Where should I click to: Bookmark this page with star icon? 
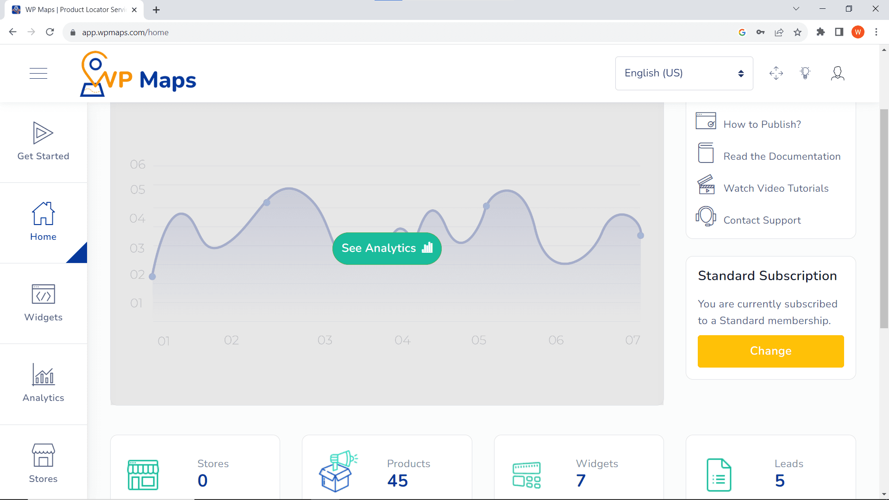797,32
